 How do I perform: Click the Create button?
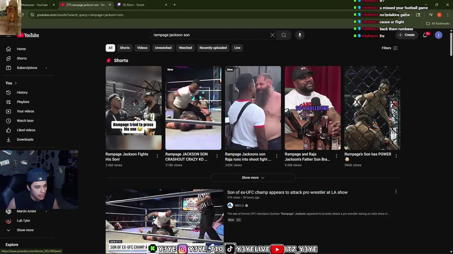pyautogui.click(x=406, y=35)
